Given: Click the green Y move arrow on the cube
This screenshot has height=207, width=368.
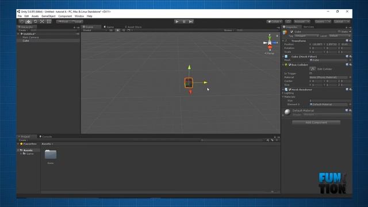Looking at the screenshot, I should tap(189, 67).
